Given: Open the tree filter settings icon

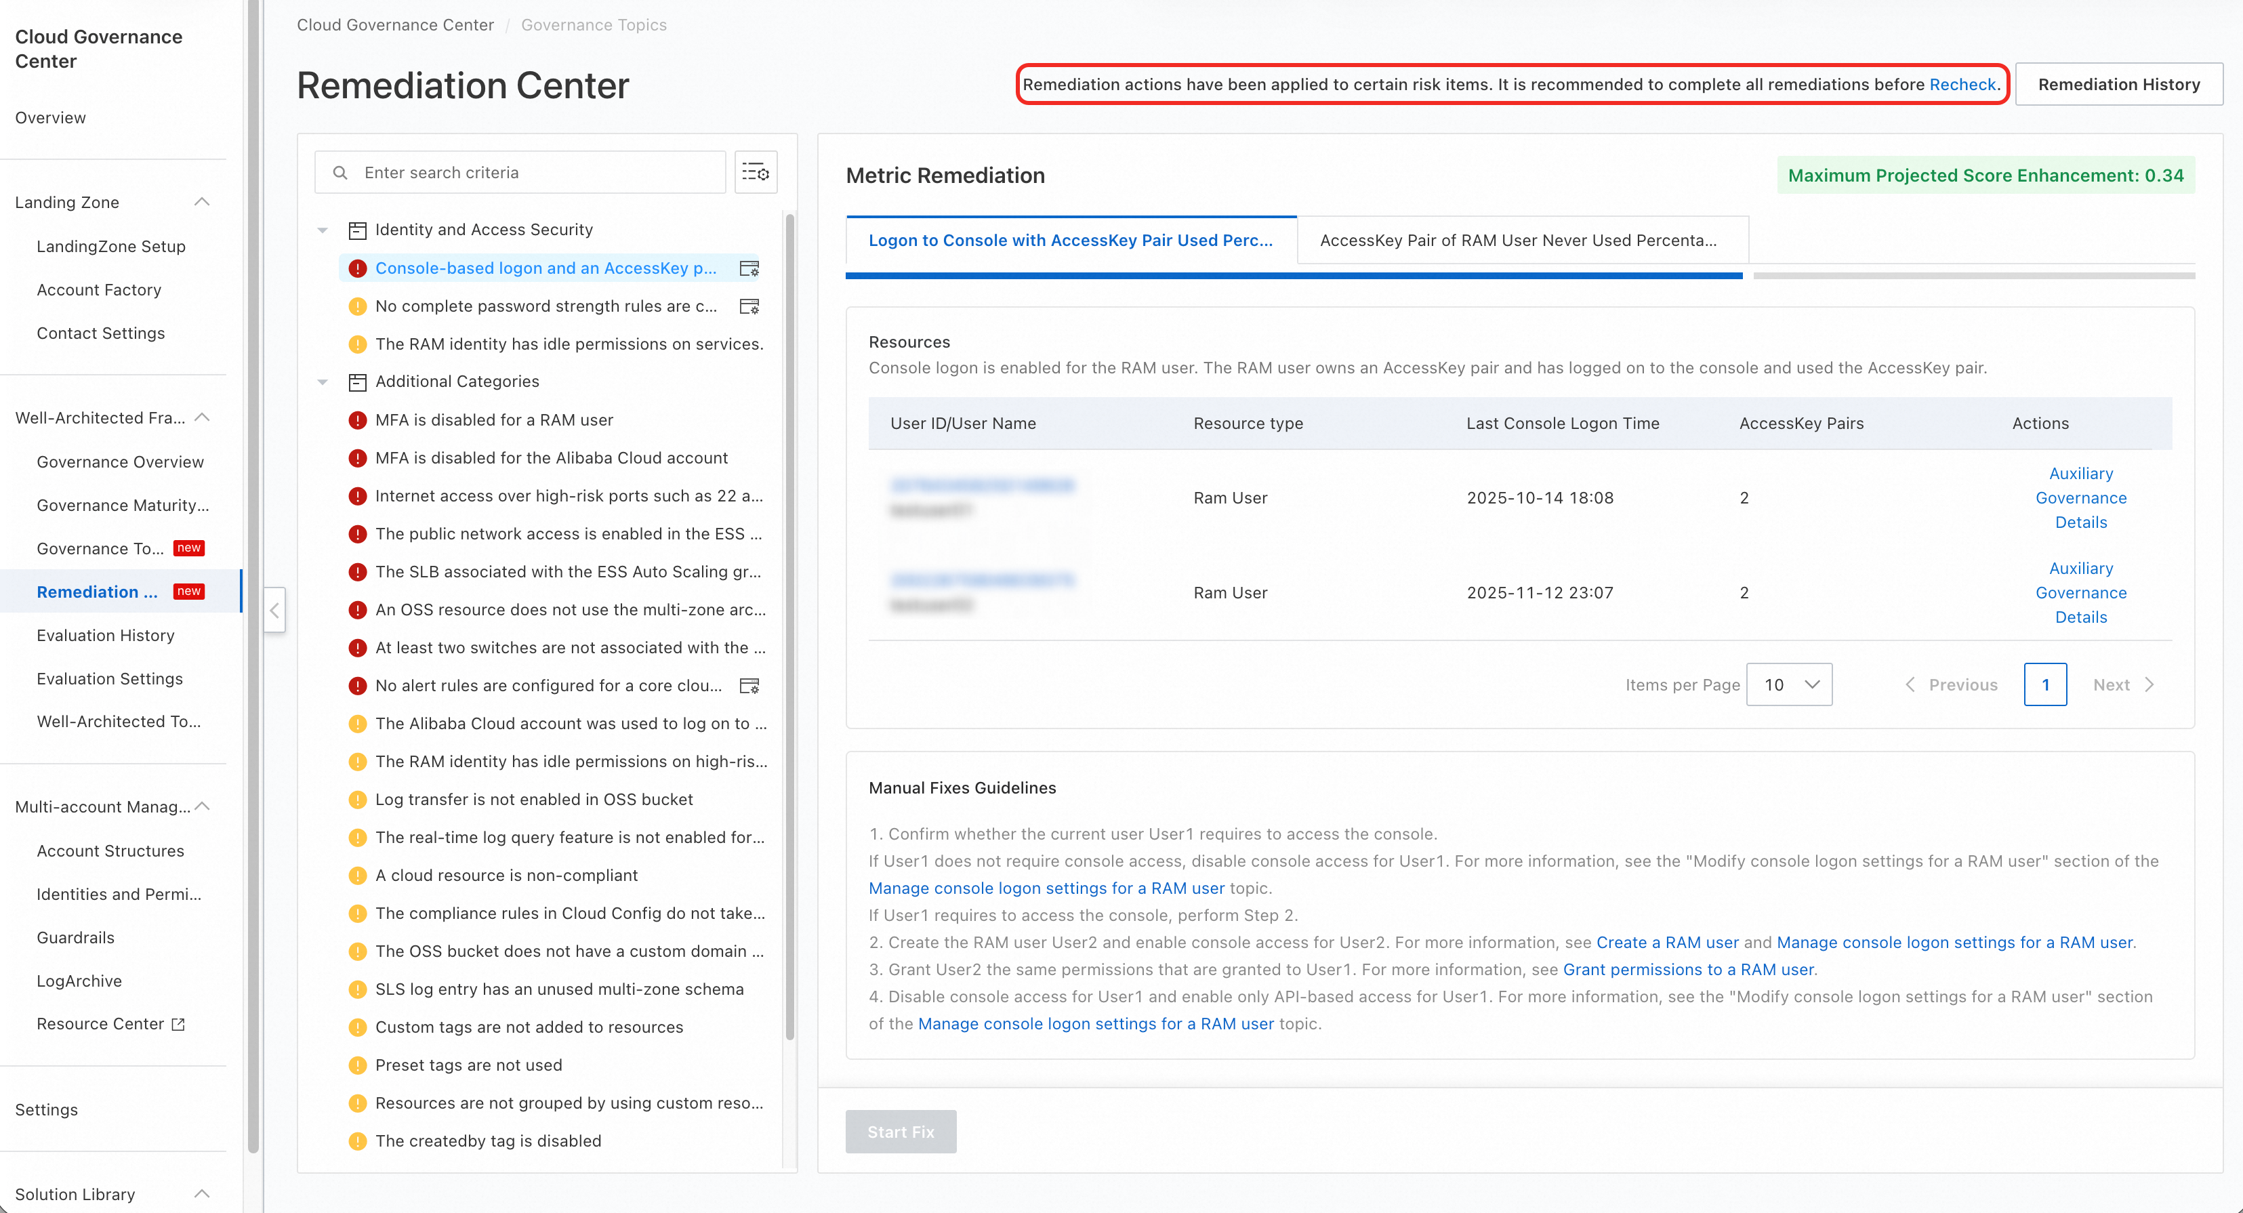Looking at the screenshot, I should 755,172.
